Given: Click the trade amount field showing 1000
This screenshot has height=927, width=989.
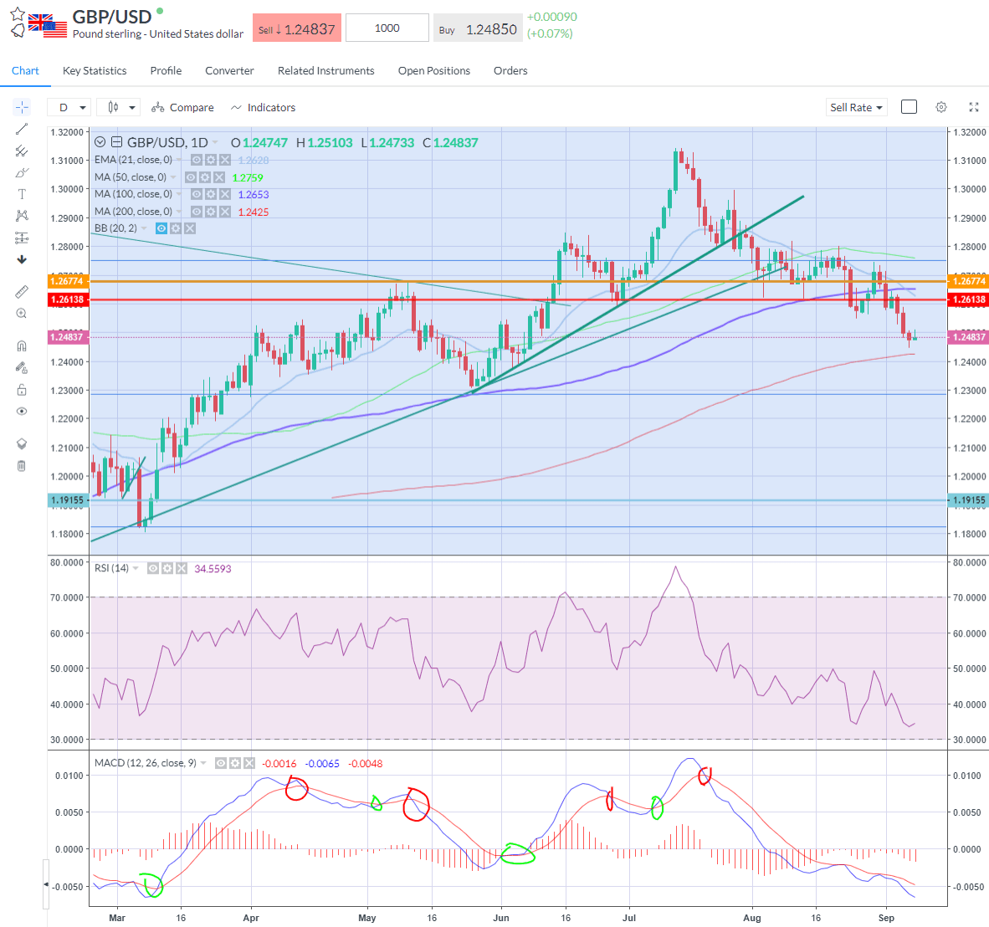Looking at the screenshot, I should [387, 28].
